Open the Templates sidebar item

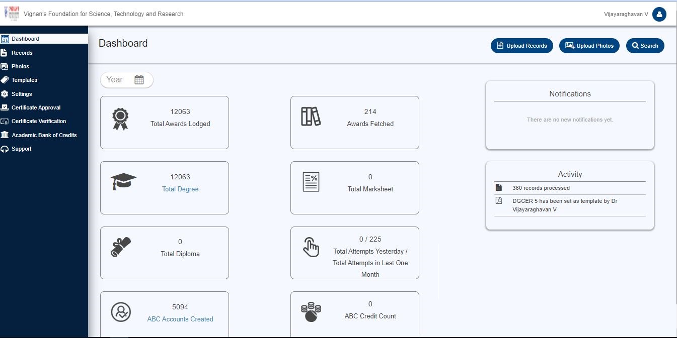point(24,80)
